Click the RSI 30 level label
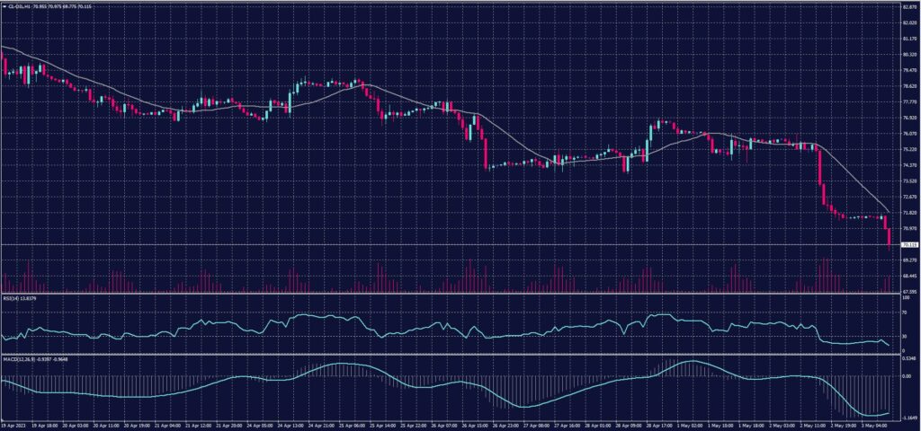This screenshot has height=431, width=921. pos(905,336)
